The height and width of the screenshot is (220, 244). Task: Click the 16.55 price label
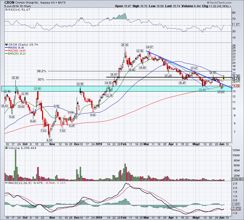pos(213,72)
